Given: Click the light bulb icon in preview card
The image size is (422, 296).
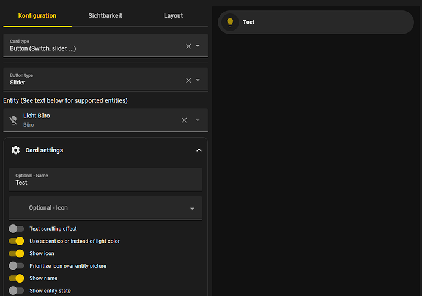Looking at the screenshot, I should point(230,22).
